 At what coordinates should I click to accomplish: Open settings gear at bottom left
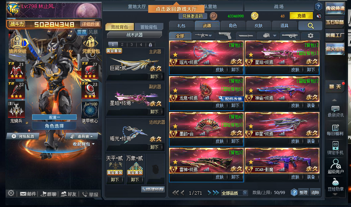(11, 193)
